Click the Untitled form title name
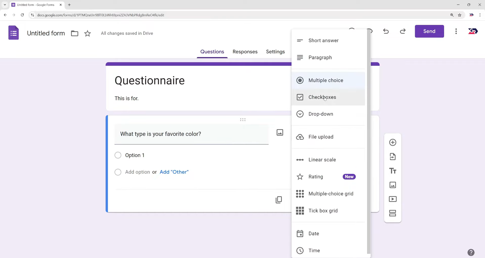 point(46,33)
